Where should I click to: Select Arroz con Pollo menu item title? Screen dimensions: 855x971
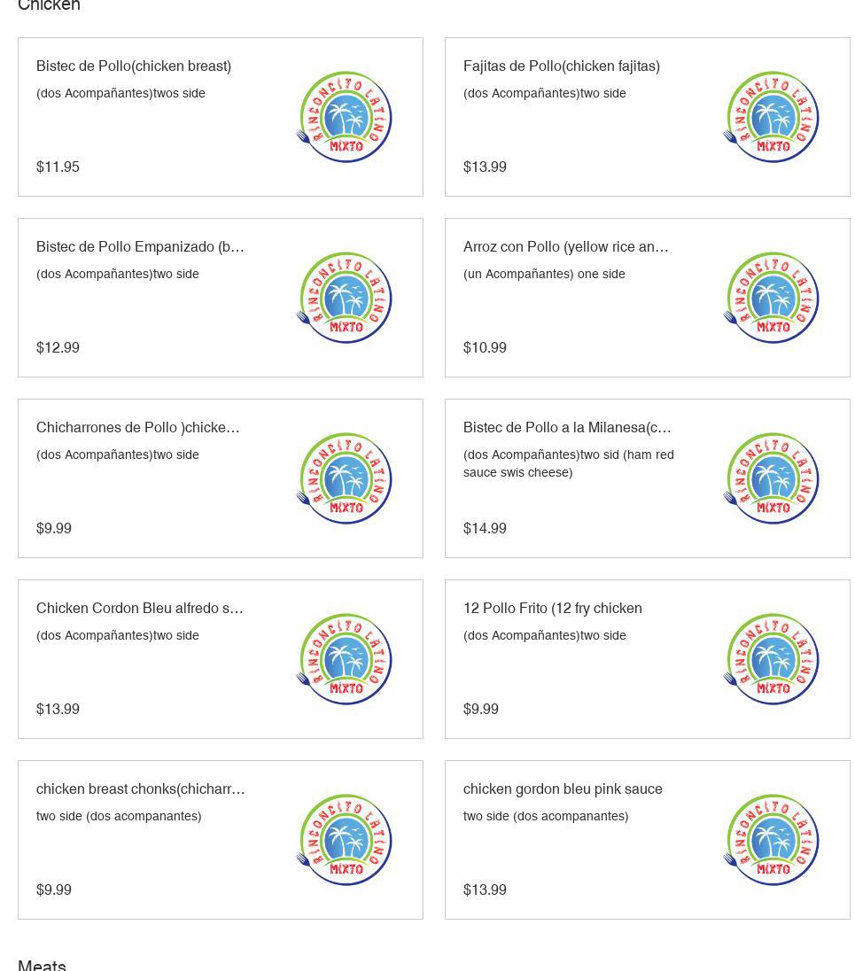[566, 247]
